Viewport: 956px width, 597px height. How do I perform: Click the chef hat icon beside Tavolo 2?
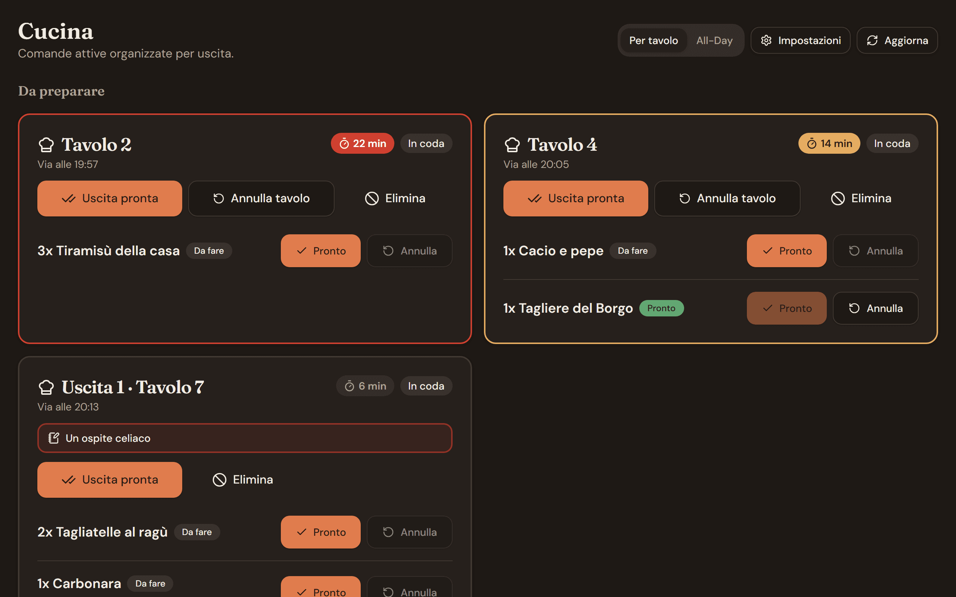point(46,144)
